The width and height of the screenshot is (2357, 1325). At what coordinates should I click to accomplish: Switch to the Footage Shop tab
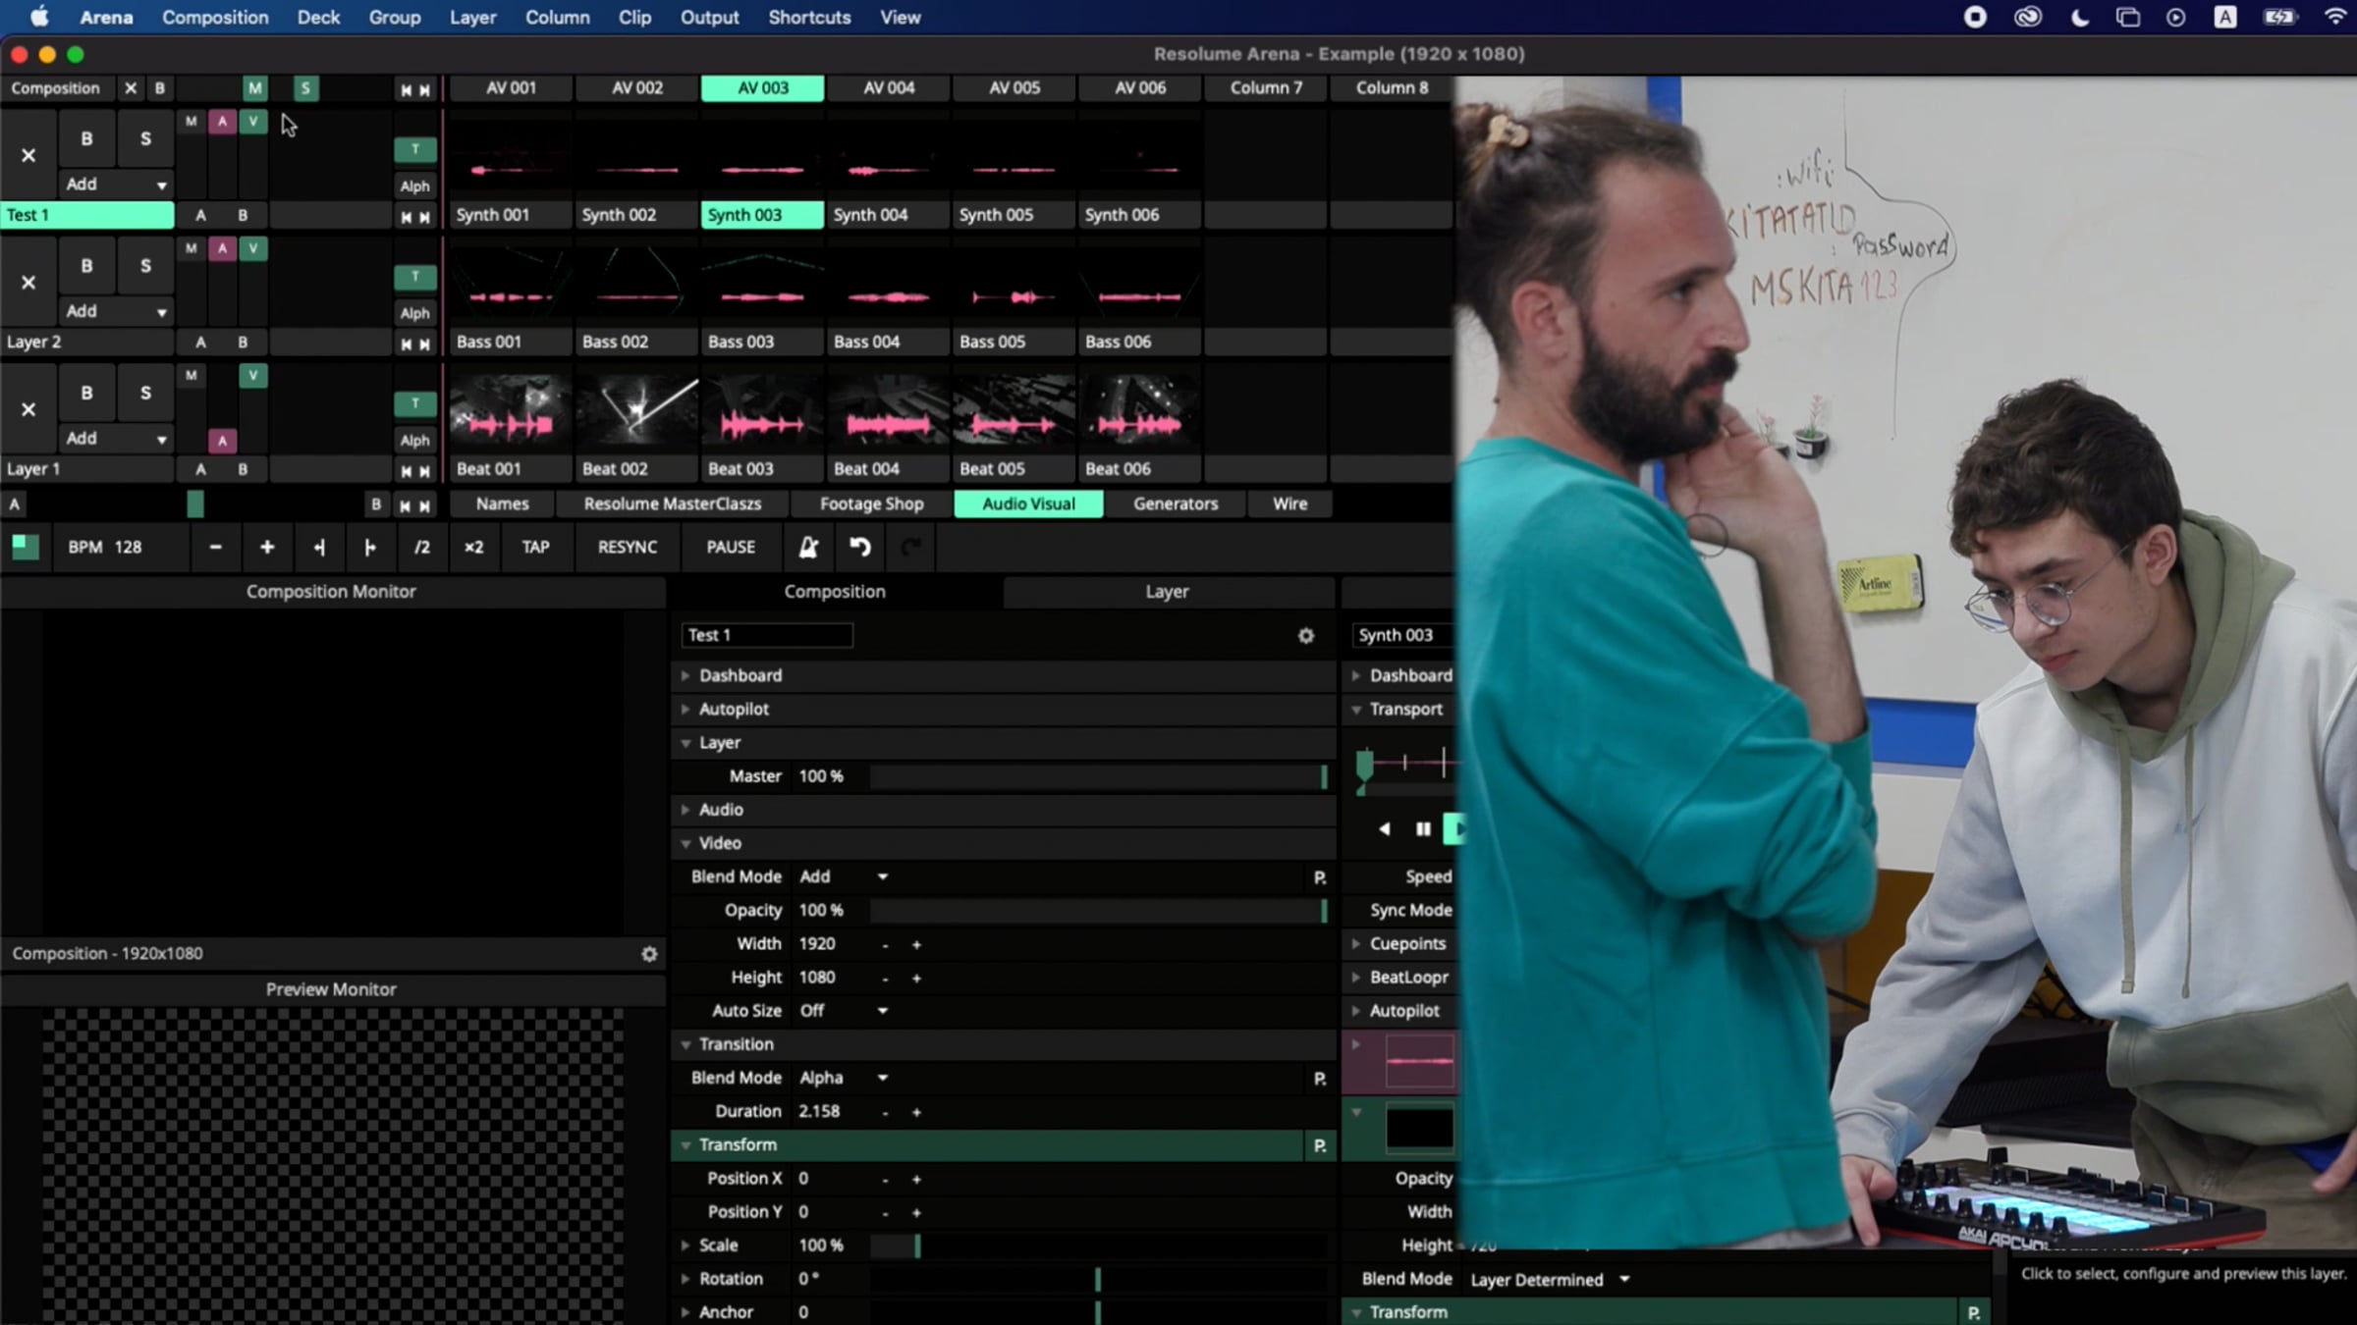pos(871,503)
